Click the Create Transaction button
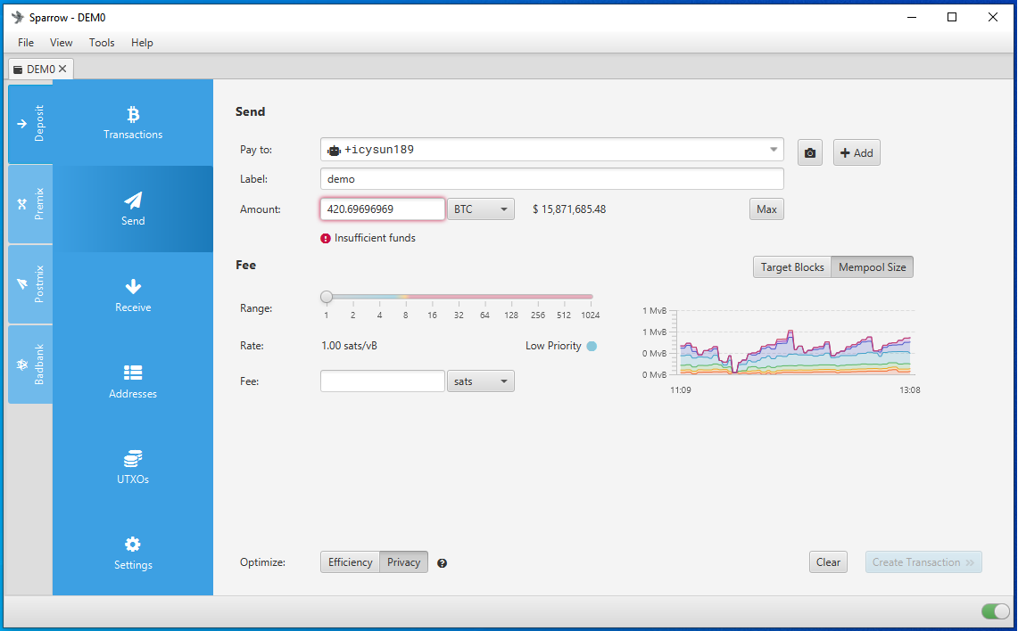Viewport: 1018px width, 631px height. tap(923, 562)
